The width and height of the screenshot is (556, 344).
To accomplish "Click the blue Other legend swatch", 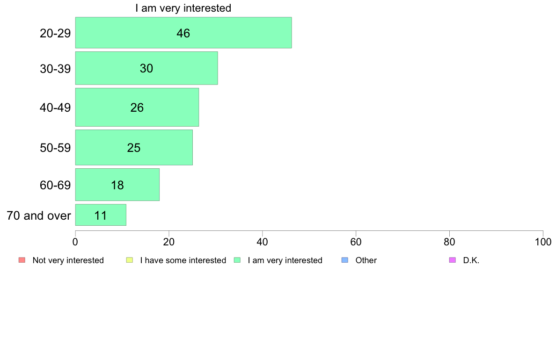I will [x=344, y=260].
